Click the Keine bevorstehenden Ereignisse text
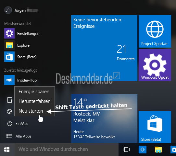Image resolution: width=176 pixels, height=156 pixels. 97,23
